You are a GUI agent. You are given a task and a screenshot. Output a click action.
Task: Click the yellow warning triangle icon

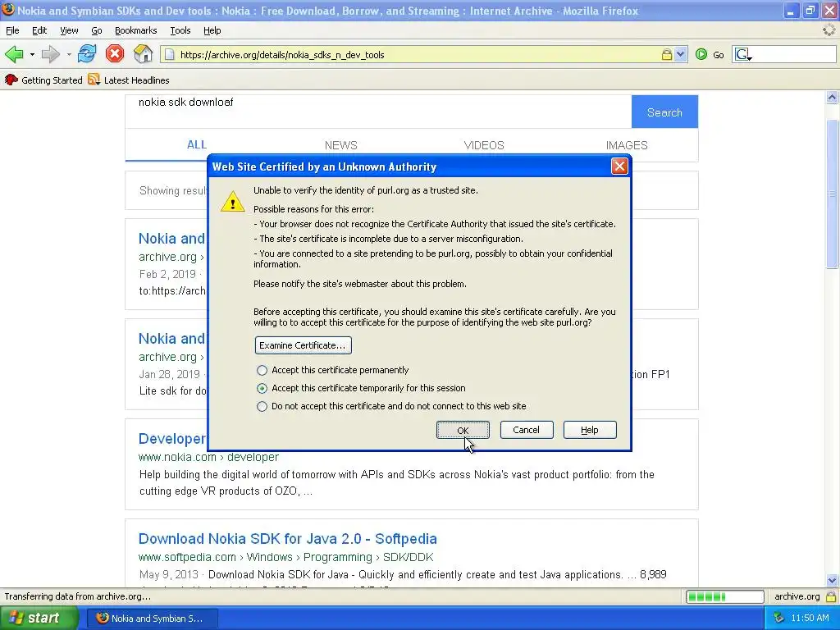(232, 202)
